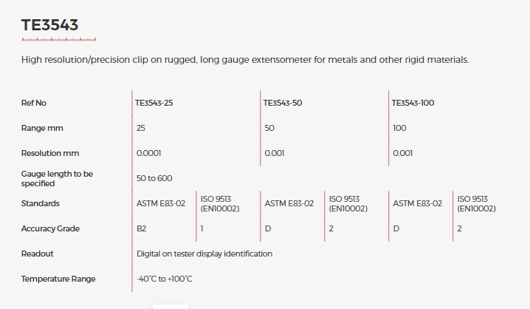Click the Temperature Range row label
The image size is (530, 309).
[58, 279]
